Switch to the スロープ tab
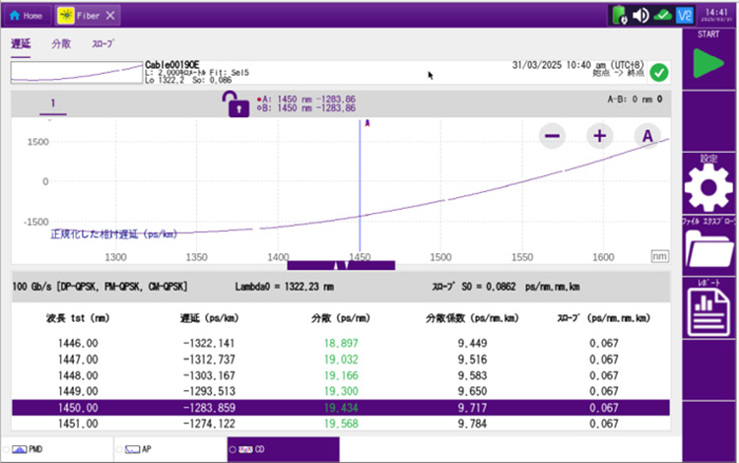739x463 pixels. click(x=102, y=44)
